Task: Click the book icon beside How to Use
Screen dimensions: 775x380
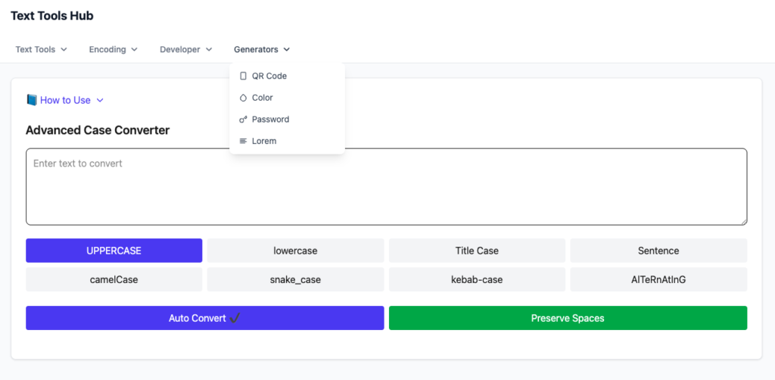Action: [32, 101]
